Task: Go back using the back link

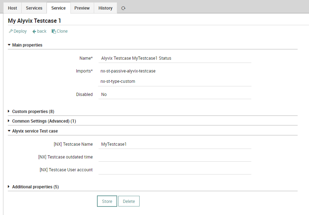Action: [39, 31]
